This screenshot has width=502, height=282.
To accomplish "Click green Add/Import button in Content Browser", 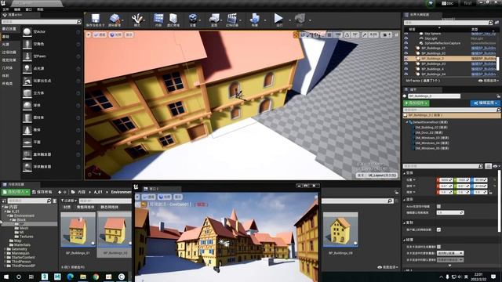I will pyautogui.click(x=15, y=192).
